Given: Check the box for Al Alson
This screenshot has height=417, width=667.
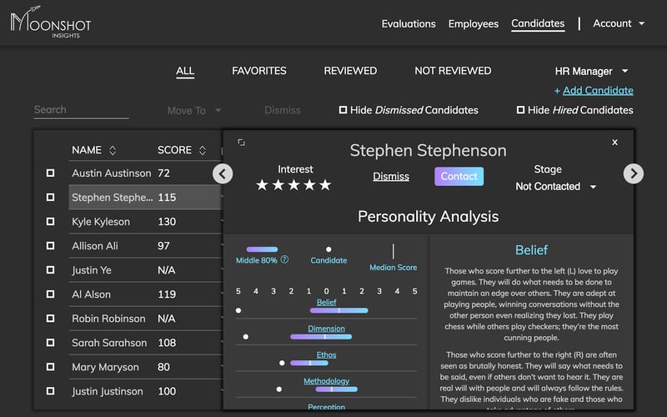Looking at the screenshot, I should [x=50, y=294].
